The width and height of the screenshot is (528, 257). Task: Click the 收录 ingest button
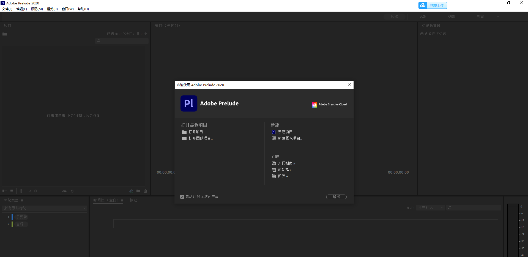pyautogui.click(x=395, y=17)
